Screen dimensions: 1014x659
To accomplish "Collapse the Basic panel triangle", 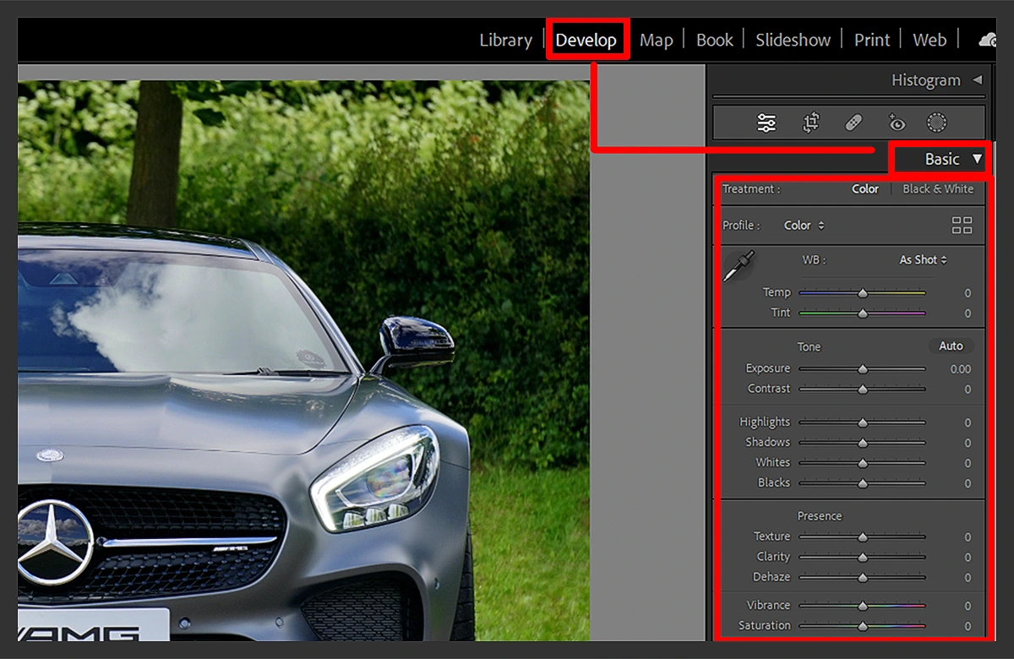I will click(x=978, y=159).
